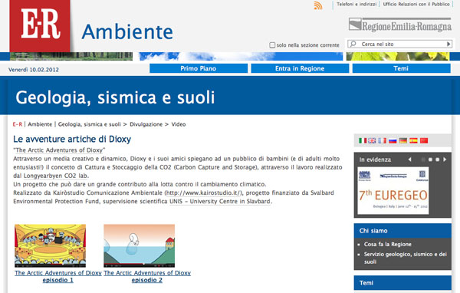Image resolution: width=460 pixels, height=293 pixels.
Task: Open Telefoni e indirizzi link
Action: [356, 4]
